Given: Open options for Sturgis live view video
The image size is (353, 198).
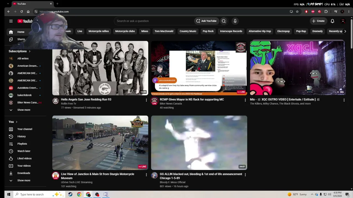Looking at the screenshot, I should 146,175.
